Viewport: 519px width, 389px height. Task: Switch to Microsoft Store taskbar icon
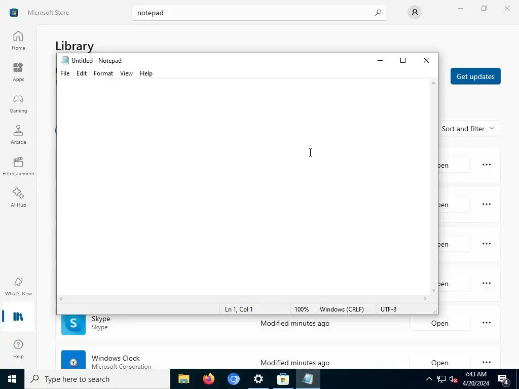pyautogui.click(x=283, y=379)
